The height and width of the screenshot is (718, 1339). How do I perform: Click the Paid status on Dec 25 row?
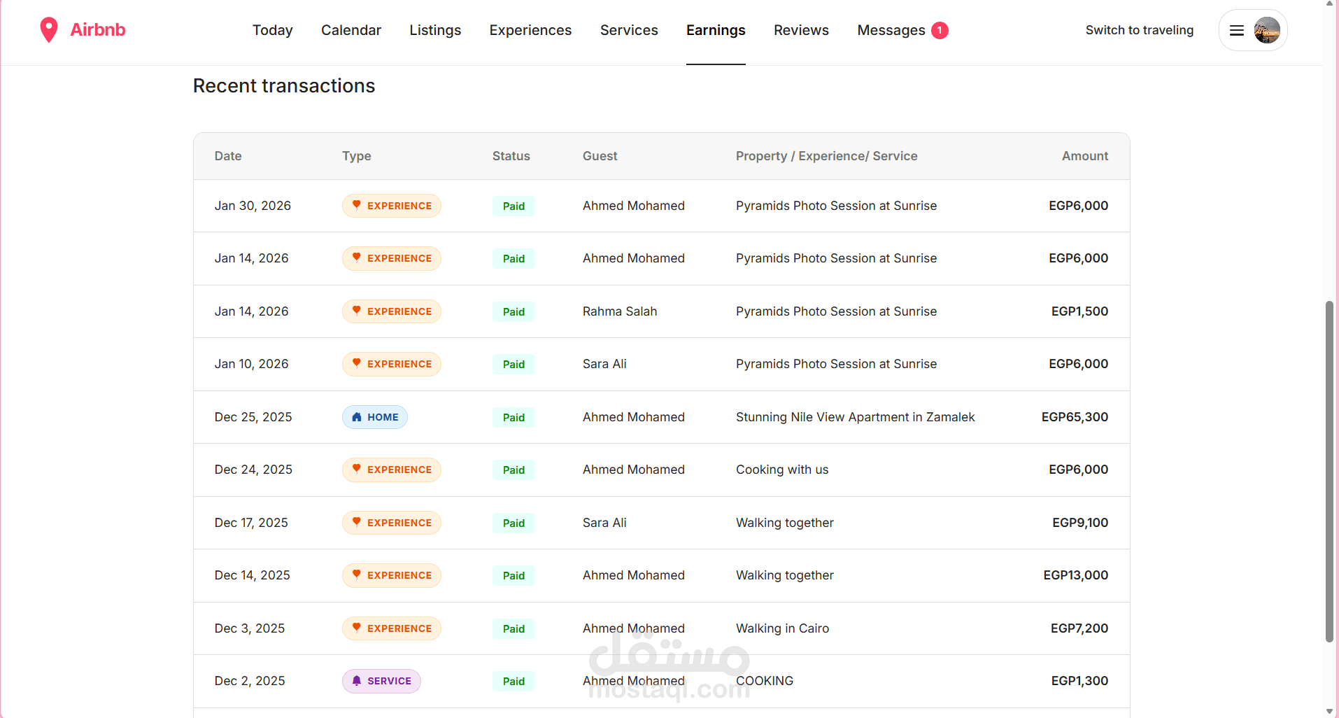[x=513, y=418]
